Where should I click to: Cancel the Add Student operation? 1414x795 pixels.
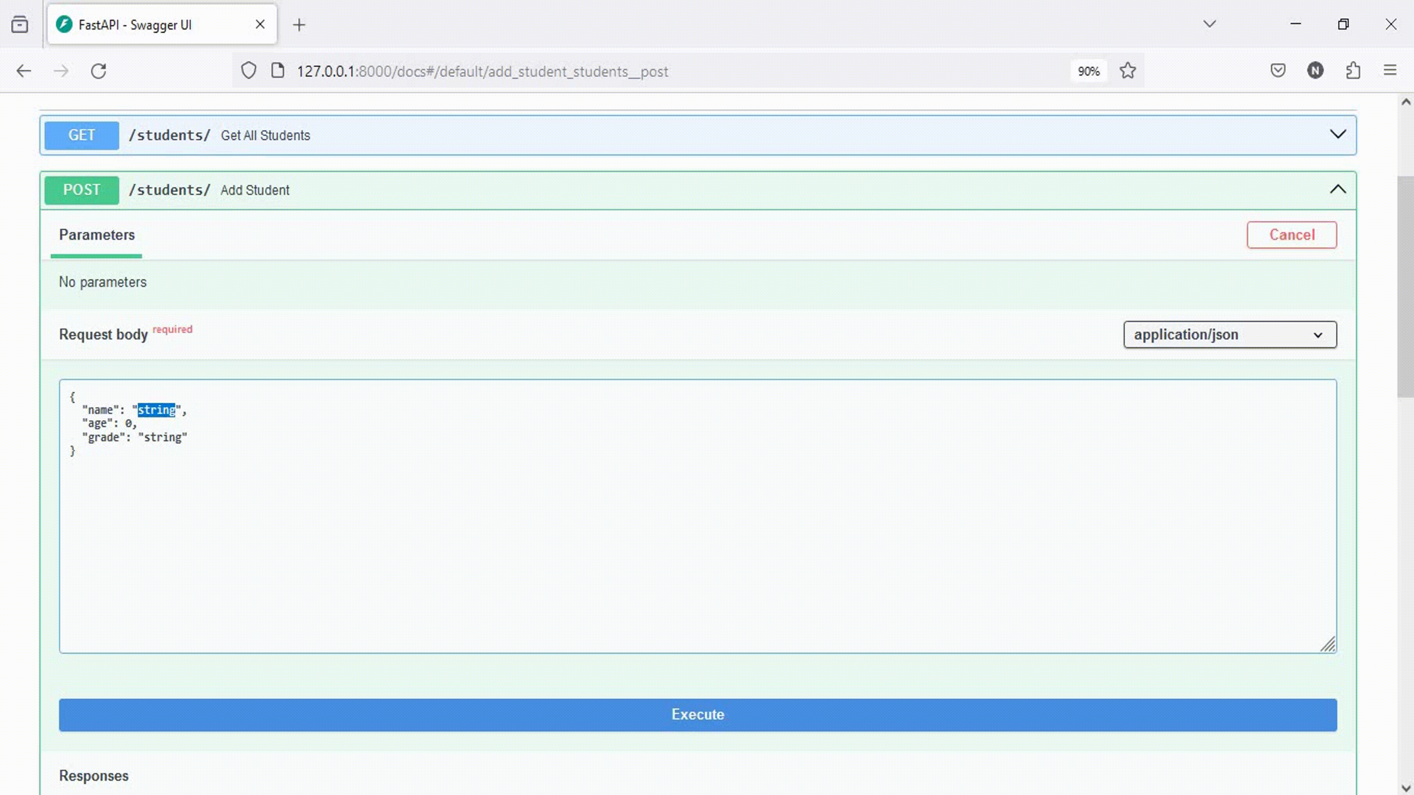click(x=1292, y=235)
